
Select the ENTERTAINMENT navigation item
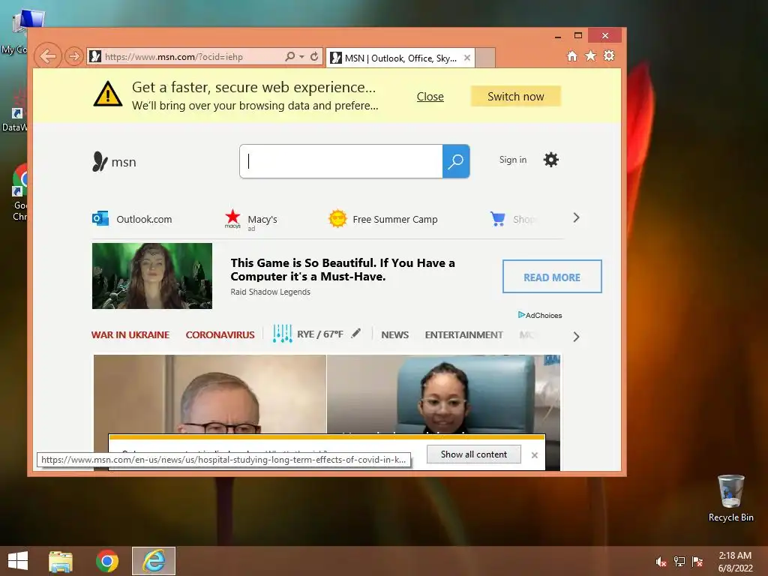pos(463,335)
